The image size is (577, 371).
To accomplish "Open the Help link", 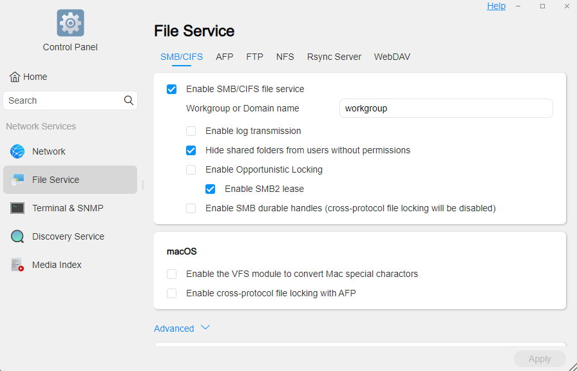I will coord(496,6).
